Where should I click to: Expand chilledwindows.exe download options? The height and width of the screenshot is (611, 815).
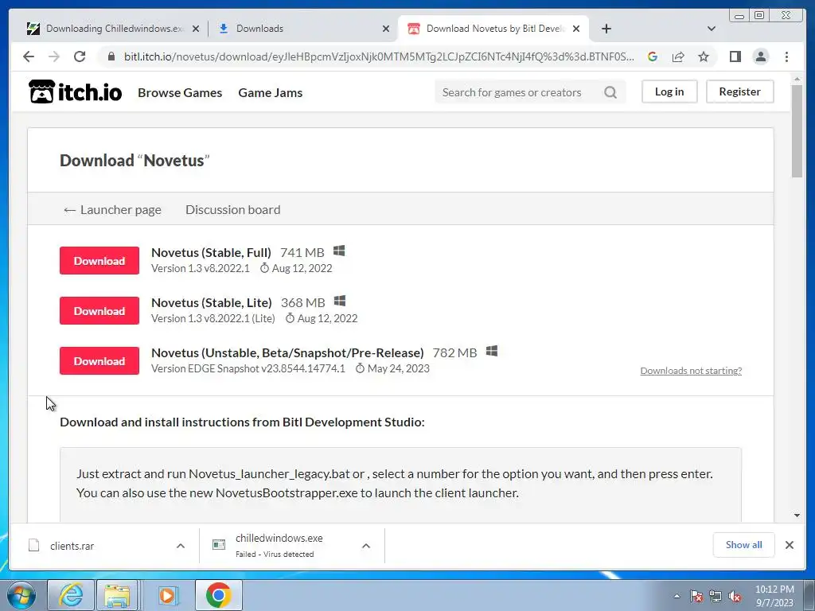(366, 546)
